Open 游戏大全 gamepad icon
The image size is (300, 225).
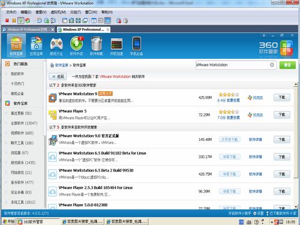(56, 46)
